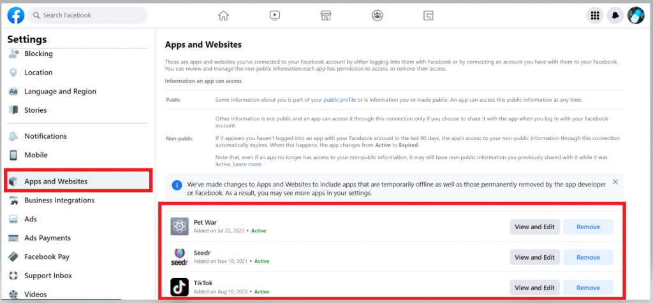
Task: Open the Home feed icon
Action: (x=223, y=15)
